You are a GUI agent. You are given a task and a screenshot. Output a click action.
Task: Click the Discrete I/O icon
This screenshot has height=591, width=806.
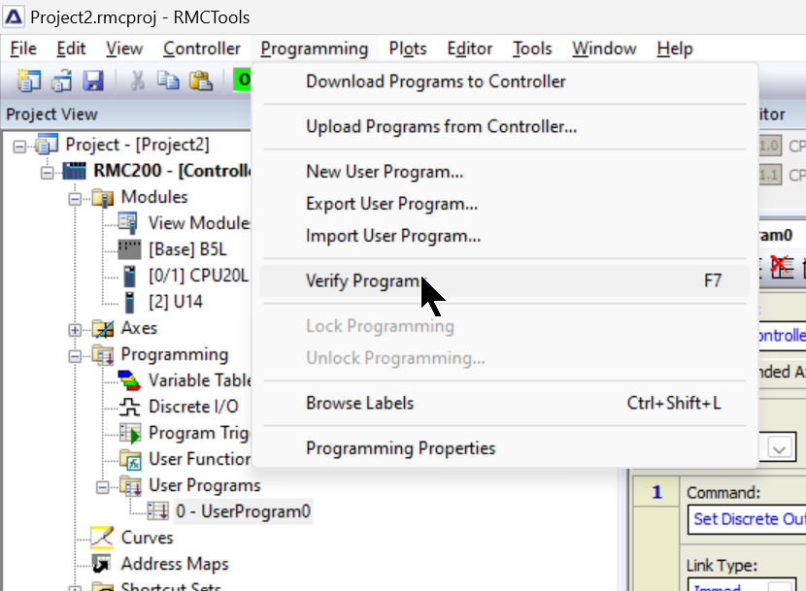click(129, 407)
